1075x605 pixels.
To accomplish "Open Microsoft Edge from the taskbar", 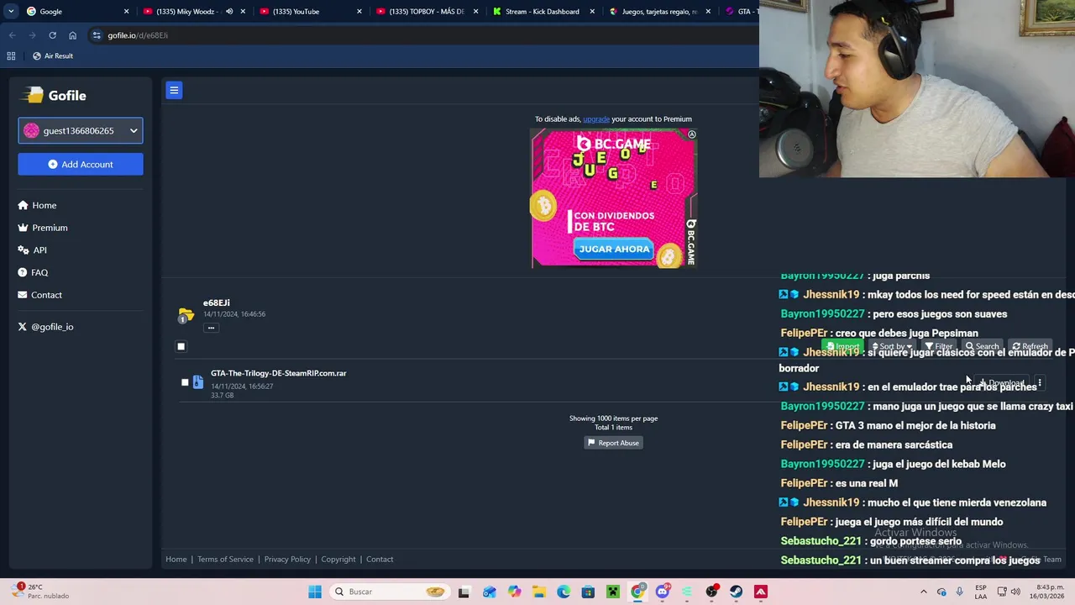I will pyautogui.click(x=564, y=592).
